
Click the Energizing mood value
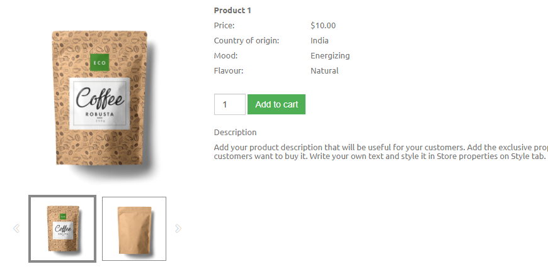click(330, 56)
